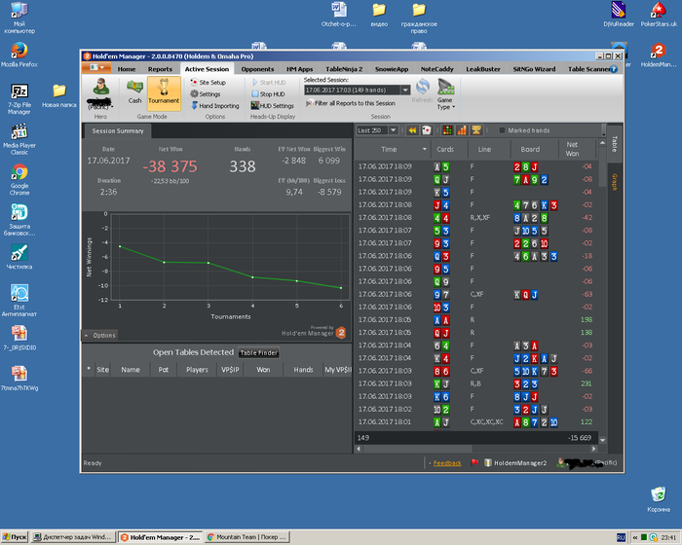Click the Board column header
This screenshot has height=545, width=682.
pyautogui.click(x=530, y=149)
